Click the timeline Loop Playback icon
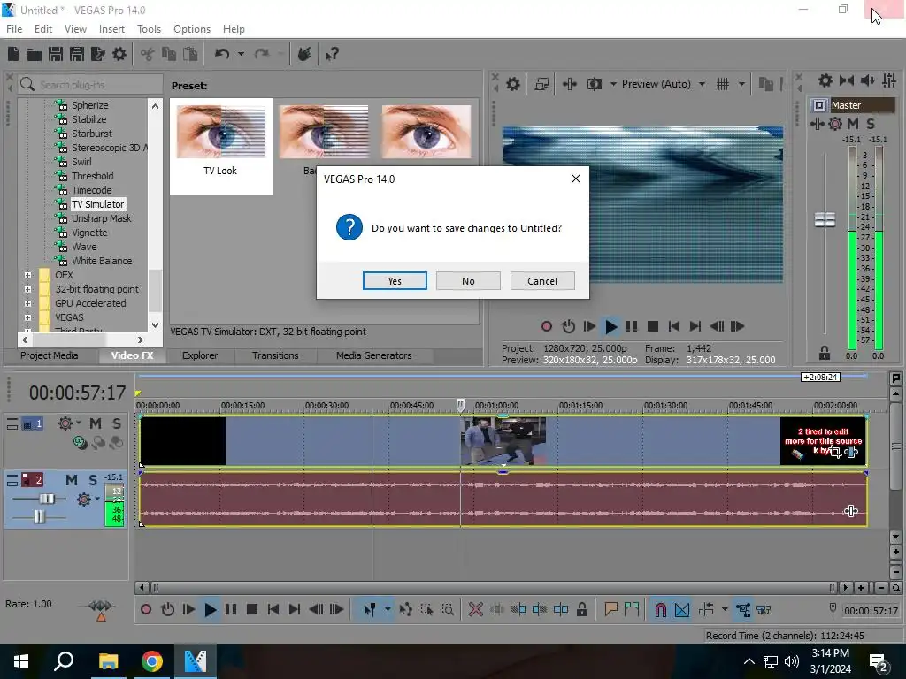 167,610
